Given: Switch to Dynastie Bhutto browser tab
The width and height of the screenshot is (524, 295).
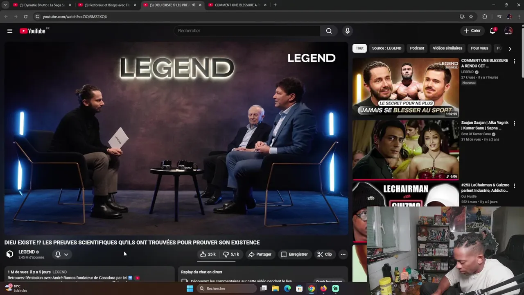Looking at the screenshot, I should [42, 5].
